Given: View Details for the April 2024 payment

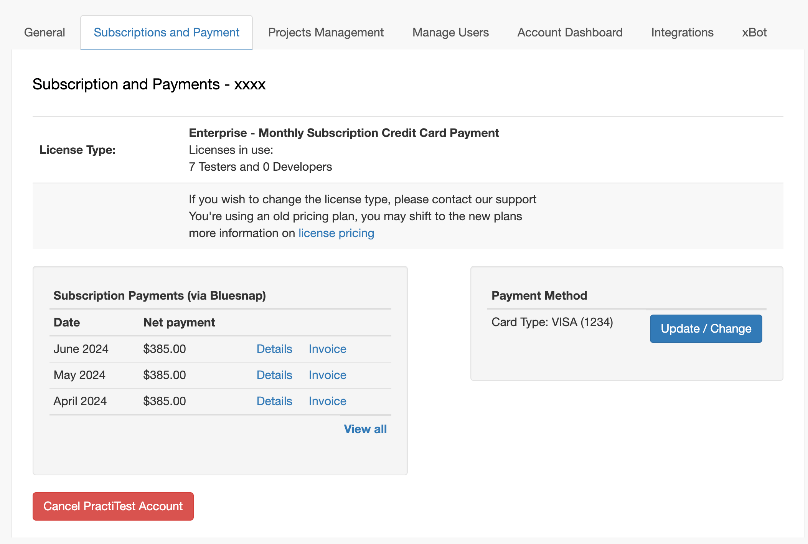Looking at the screenshot, I should point(274,401).
